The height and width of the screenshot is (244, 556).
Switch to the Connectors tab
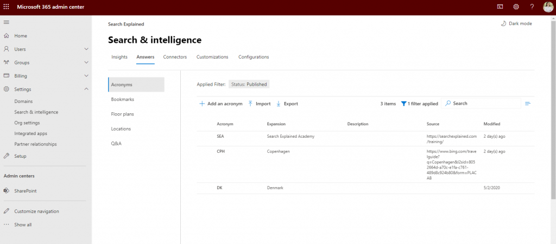pos(175,56)
